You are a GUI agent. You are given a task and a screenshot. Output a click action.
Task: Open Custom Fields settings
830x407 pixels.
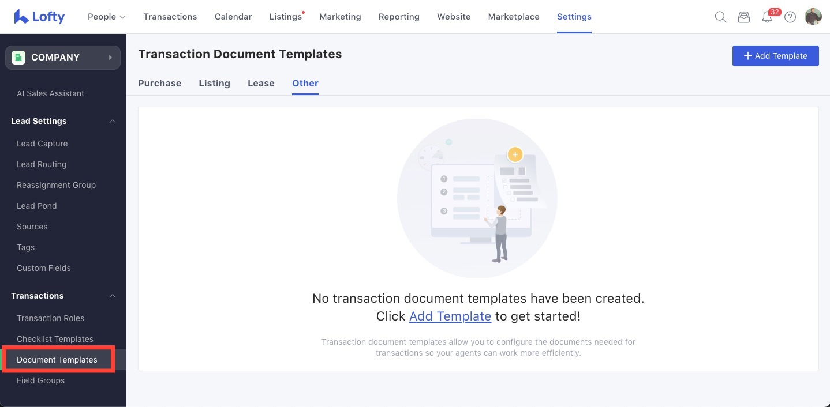coord(44,268)
